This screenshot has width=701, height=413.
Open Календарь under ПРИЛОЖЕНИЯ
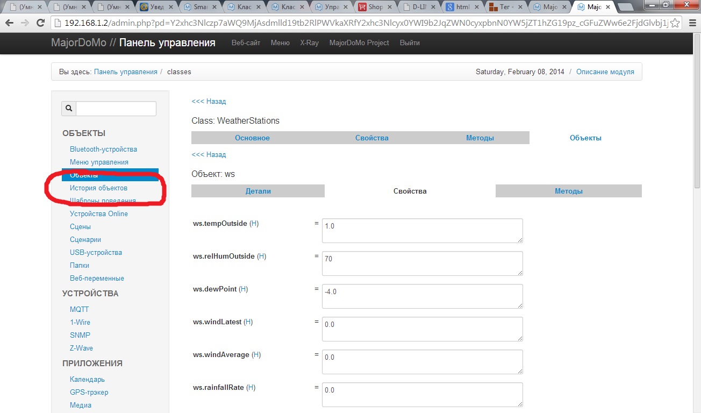pyautogui.click(x=87, y=379)
